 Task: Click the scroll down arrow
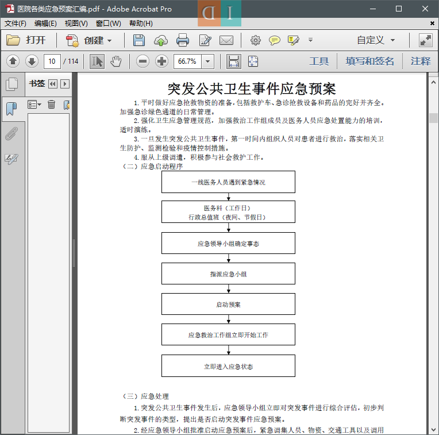[x=433, y=430]
